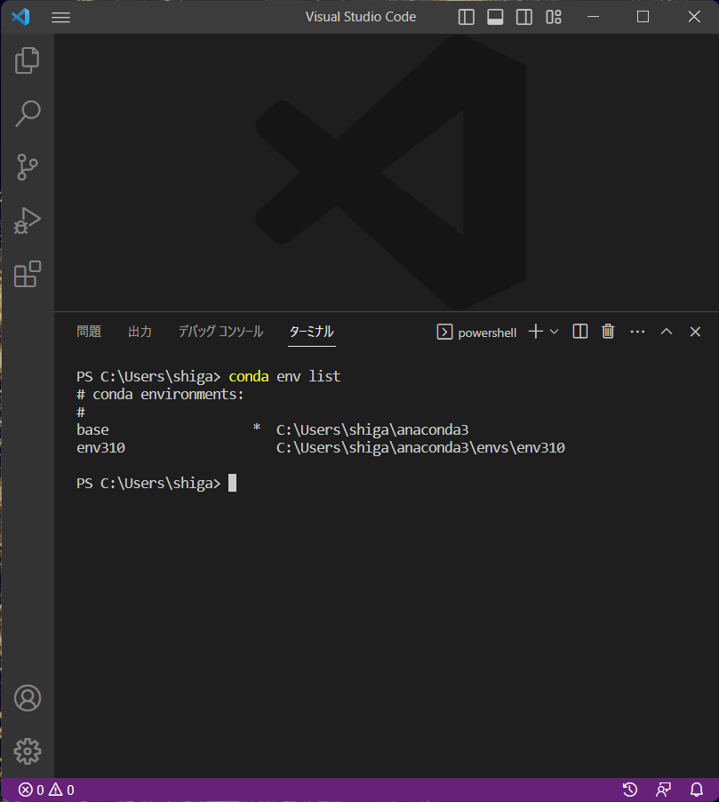The image size is (719, 802).
Task: Close the Visual Studio Code window
Action: (x=694, y=17)
